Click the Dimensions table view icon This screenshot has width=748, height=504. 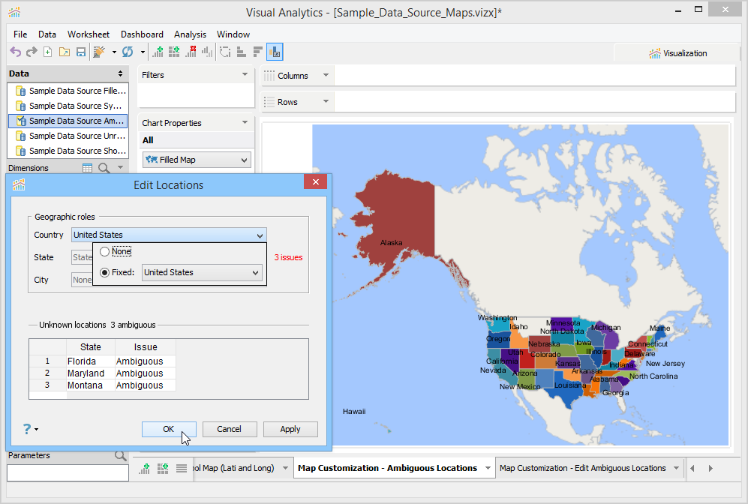87,168
